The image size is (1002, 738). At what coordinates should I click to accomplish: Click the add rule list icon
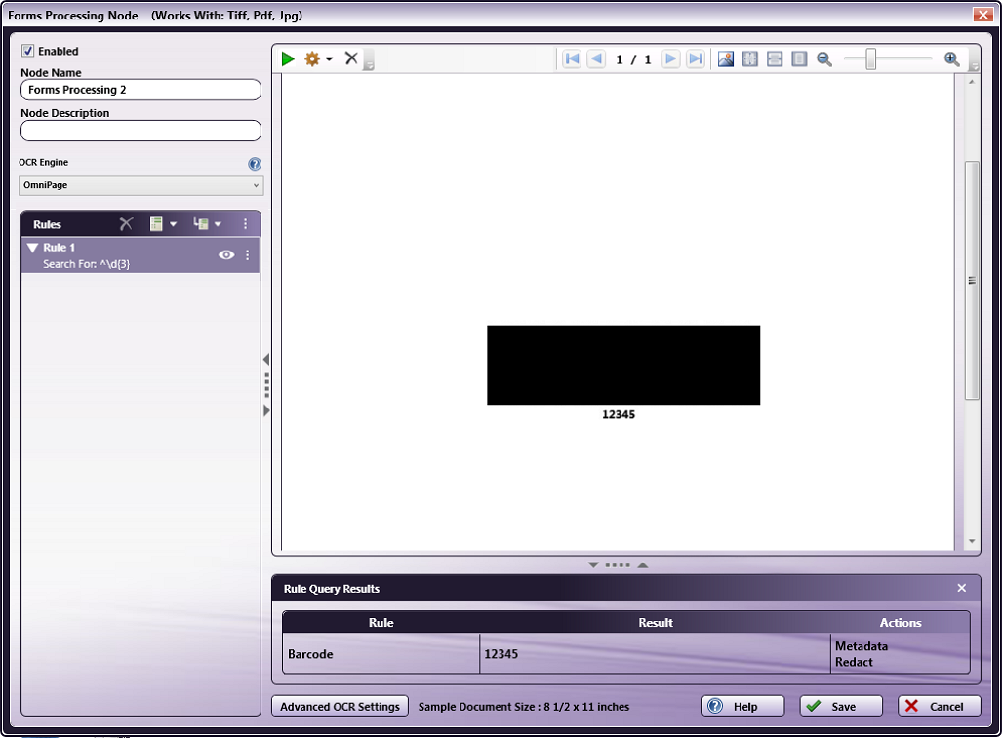156,223
